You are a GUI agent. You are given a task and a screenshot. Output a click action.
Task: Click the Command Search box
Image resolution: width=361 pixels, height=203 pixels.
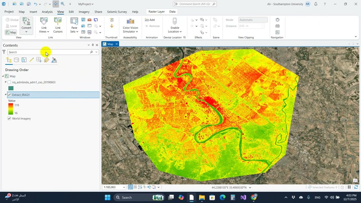coord(195,4)
